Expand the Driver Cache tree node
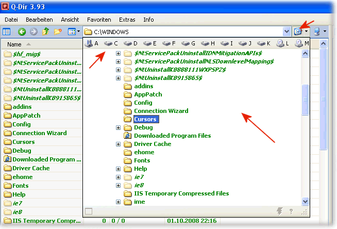 118,144
